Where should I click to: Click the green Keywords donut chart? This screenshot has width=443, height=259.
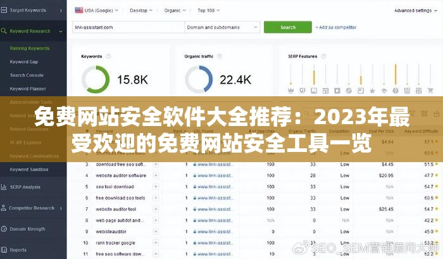click(96, 79)
